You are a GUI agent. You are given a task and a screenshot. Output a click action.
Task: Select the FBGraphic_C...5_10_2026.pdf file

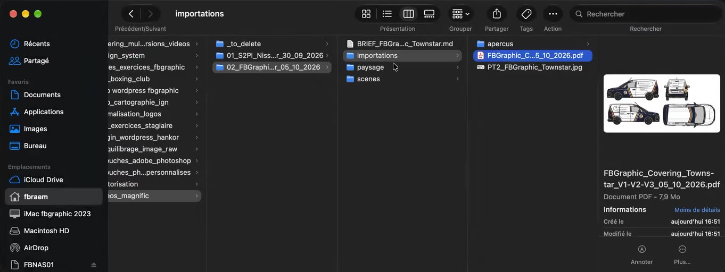tap(532, 55)
